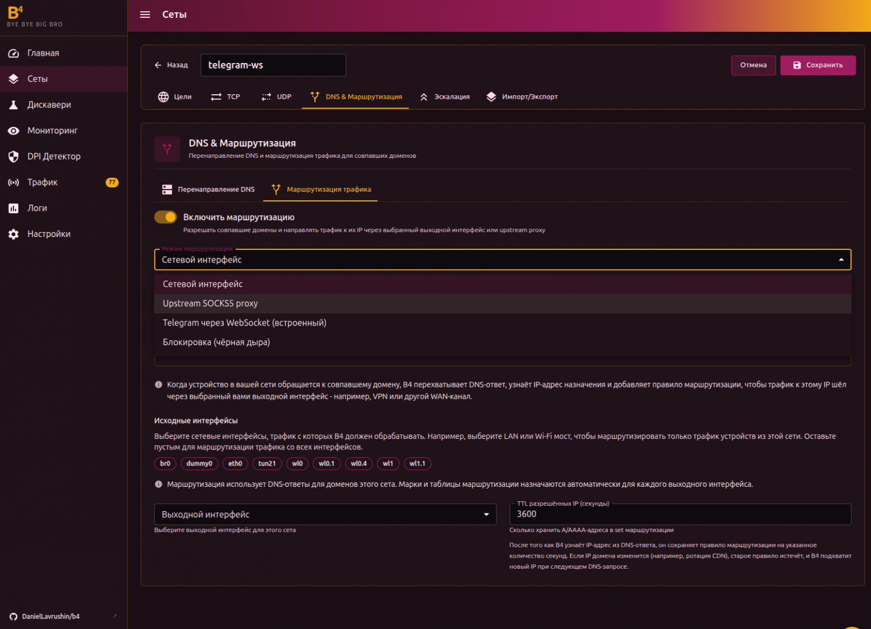Open the Маршрутизация трафика sub-tab

[321, 190]
